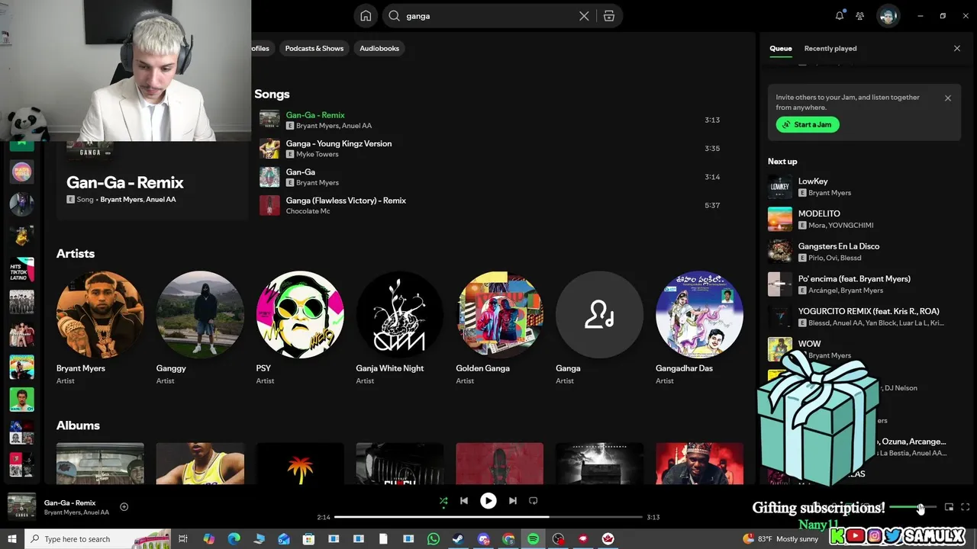Open the Windows Start menu
This screenshot has height=549, width=977.
(x=11, y=539)
